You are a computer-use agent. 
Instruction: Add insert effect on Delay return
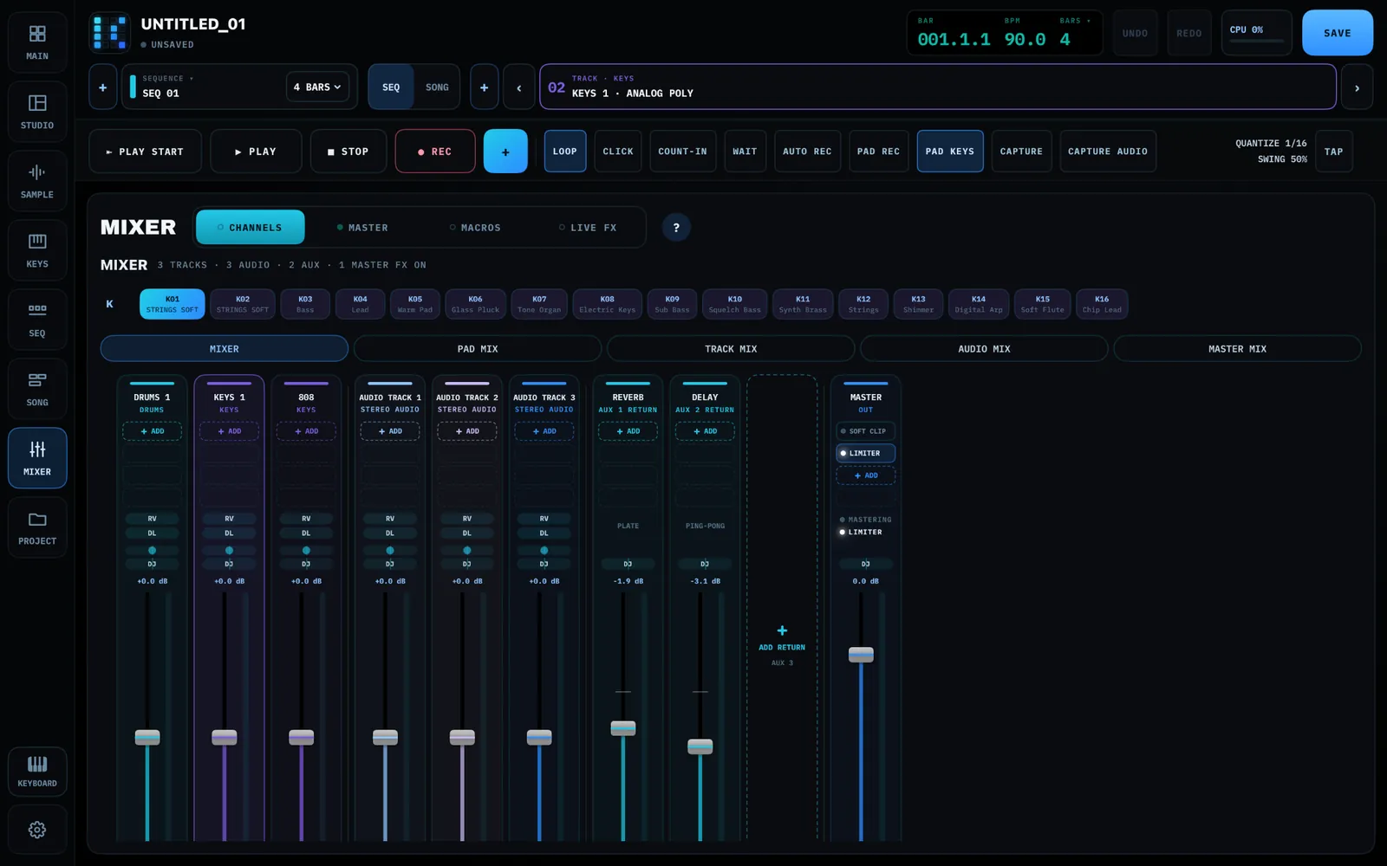click(705, 430)
